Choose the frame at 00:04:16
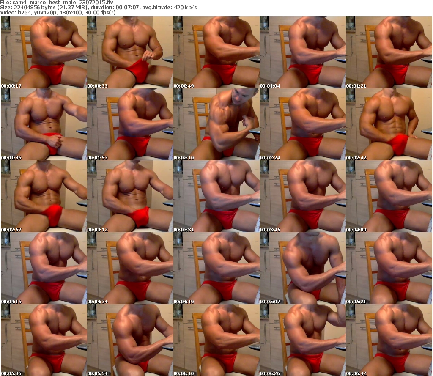Screen dimensions: 433x376 (44, 268)
